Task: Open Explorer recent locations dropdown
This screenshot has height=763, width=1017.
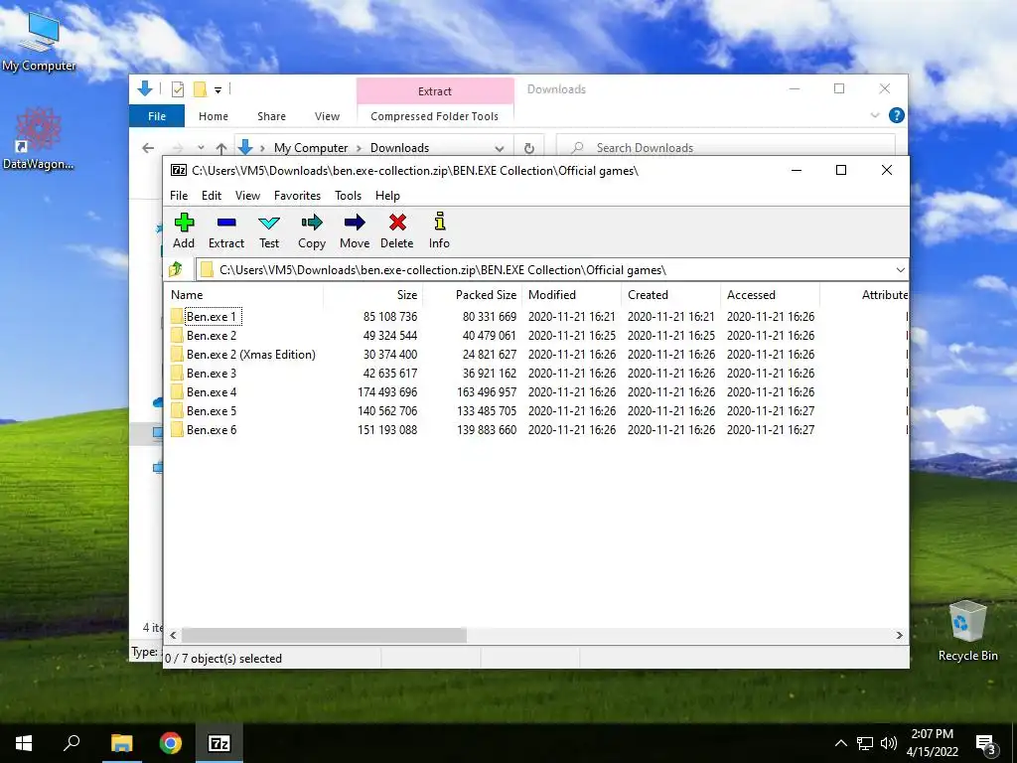Action: tap(201, 148)
